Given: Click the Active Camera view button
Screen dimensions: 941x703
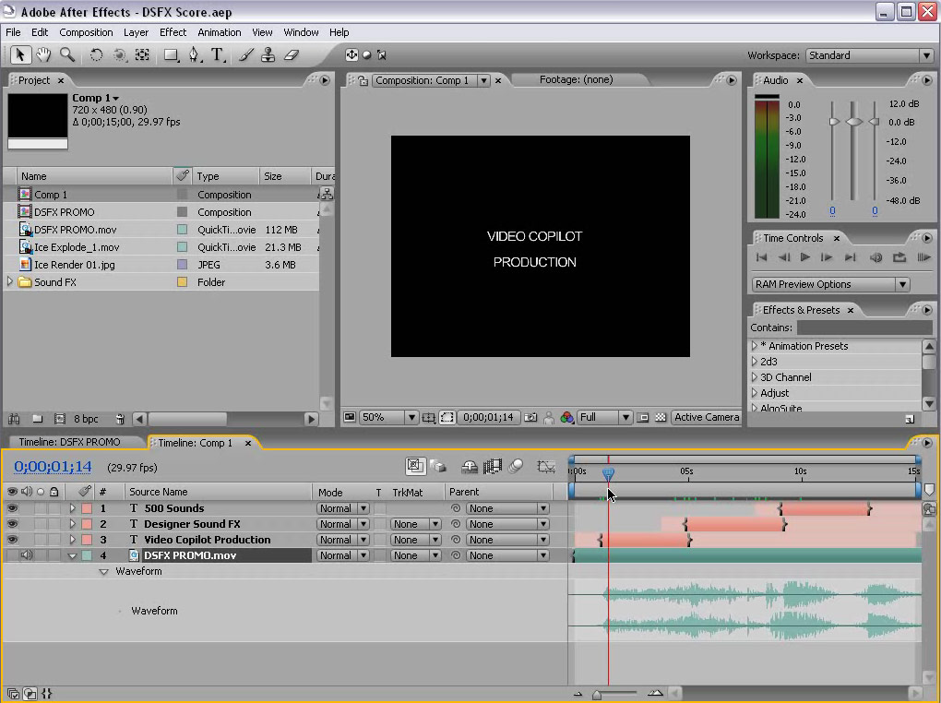Looking at the screenshot, I should click(707, 417).
